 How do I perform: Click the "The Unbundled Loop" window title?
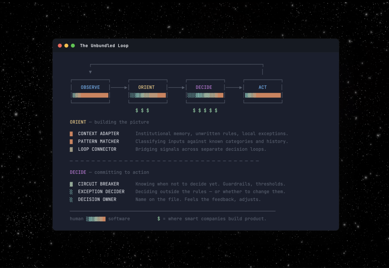point(104,46)
